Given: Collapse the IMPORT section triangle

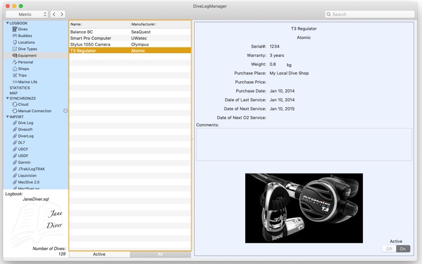Looking at the screenshot, I should click(7, 117).
